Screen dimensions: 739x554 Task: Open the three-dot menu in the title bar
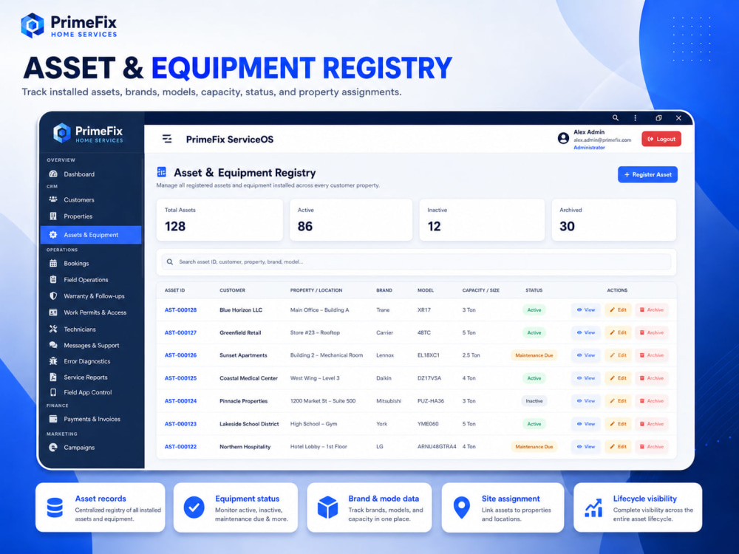[636, 117]
